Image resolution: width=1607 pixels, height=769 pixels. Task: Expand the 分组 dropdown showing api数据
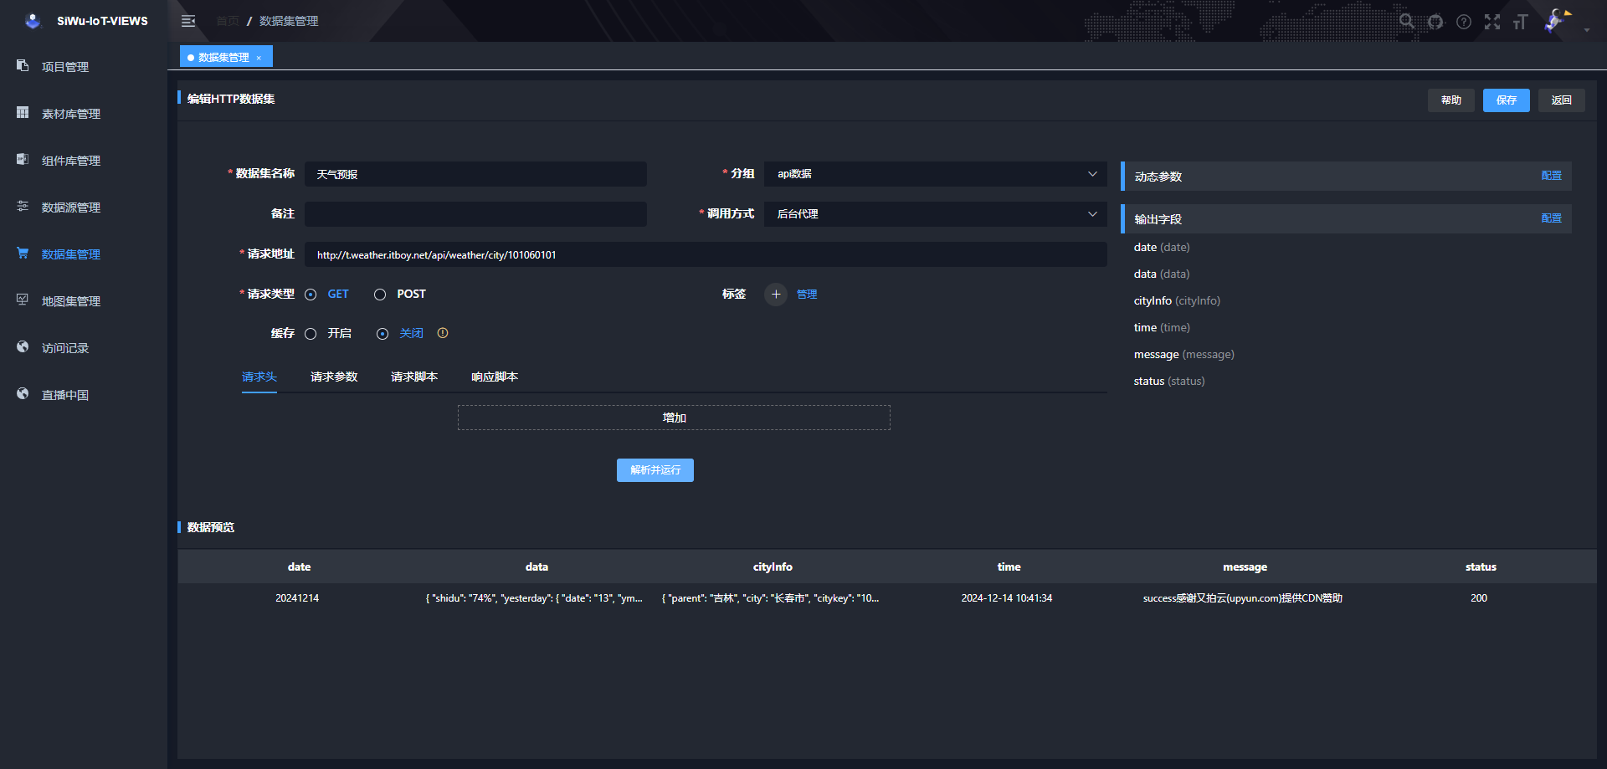click(935, 174)
